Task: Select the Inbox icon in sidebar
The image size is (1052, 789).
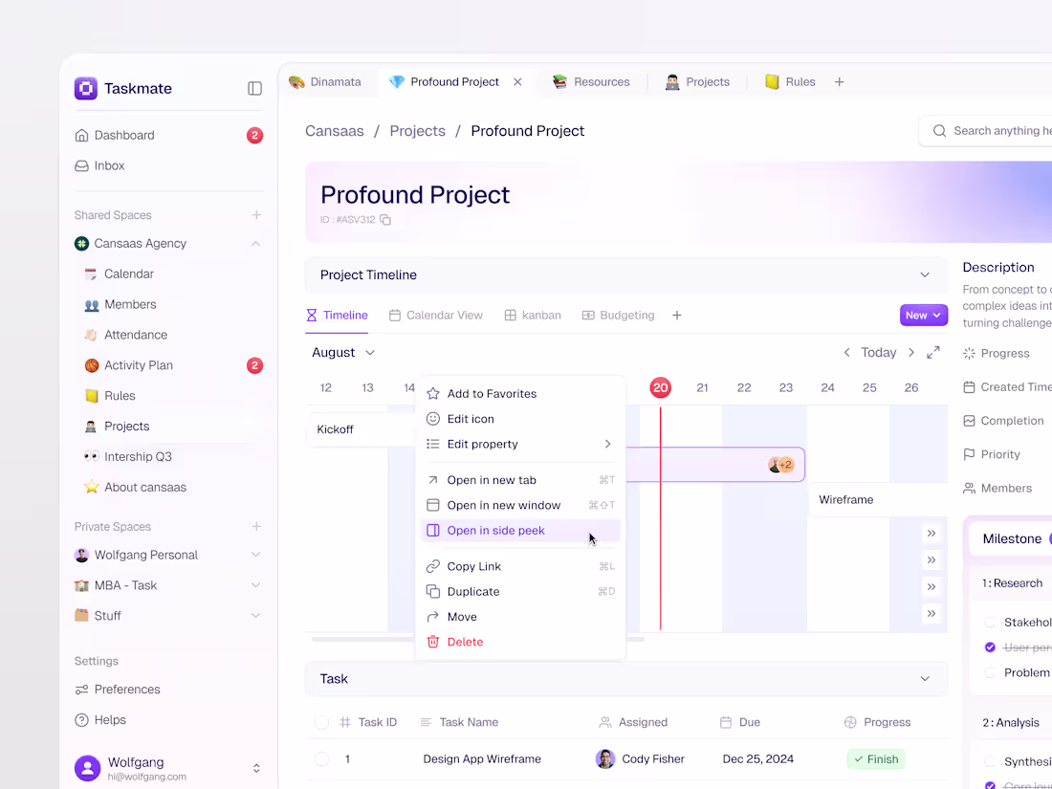Action: point(82,165)
